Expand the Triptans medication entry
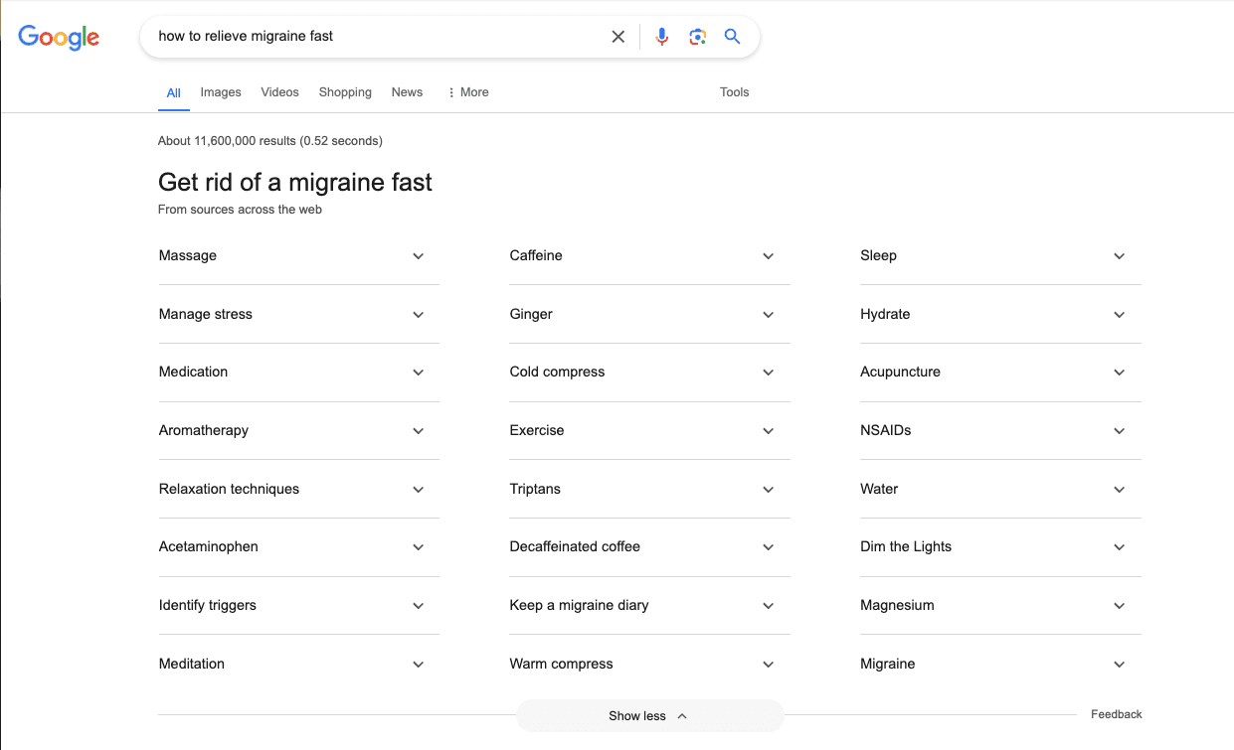The width and height of the screenshot is (1234, 750). click(x=768, y=489)
